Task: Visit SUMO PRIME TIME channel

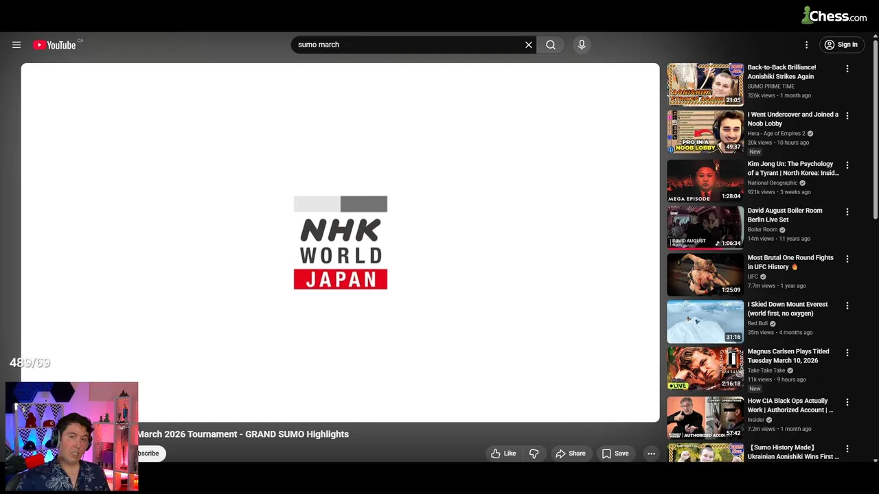Action: 770,86
